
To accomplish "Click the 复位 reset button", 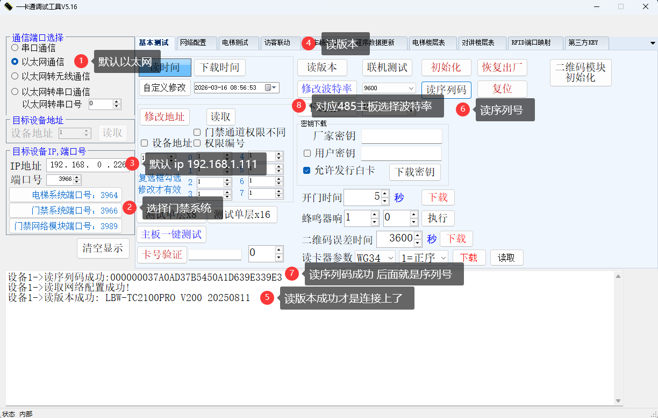I will (x=502, y=89).
